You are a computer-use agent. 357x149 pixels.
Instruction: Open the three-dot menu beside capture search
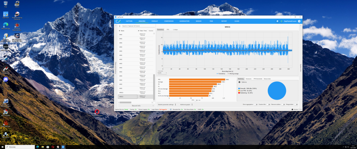[x=120, y=26]
